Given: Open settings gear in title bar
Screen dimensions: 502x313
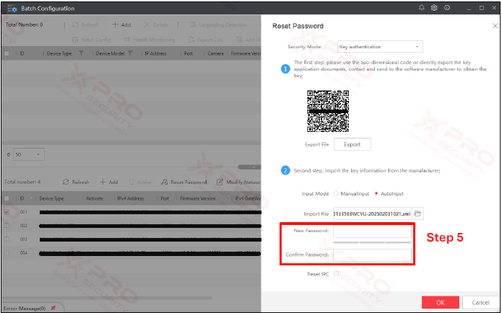Looking at the screenshot, I should [x=434, y=8].
